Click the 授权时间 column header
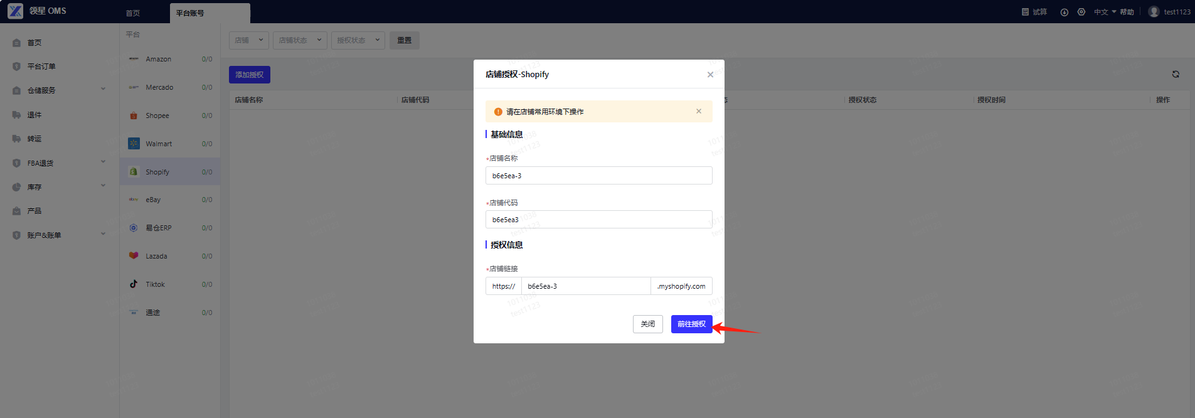1195x418 pixels. (x=991, y=100)
